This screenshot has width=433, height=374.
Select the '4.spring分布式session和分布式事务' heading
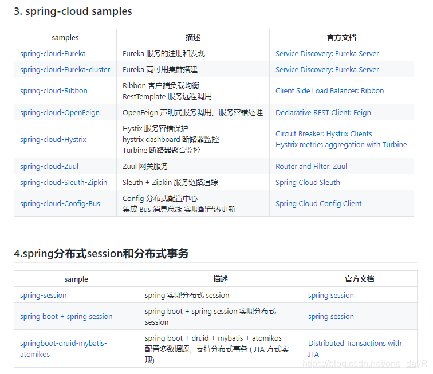[x=101, y=254]
